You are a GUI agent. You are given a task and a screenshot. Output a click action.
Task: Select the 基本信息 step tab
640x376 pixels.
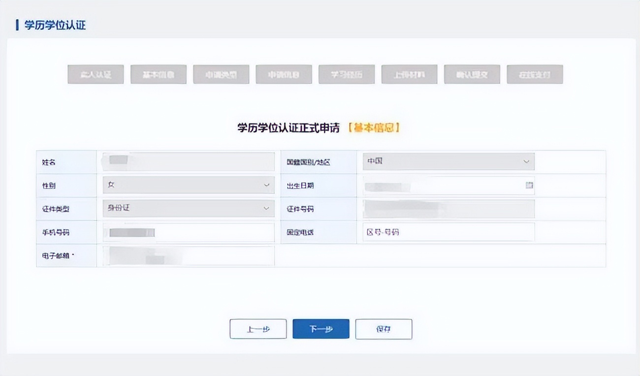click(158, 74)
